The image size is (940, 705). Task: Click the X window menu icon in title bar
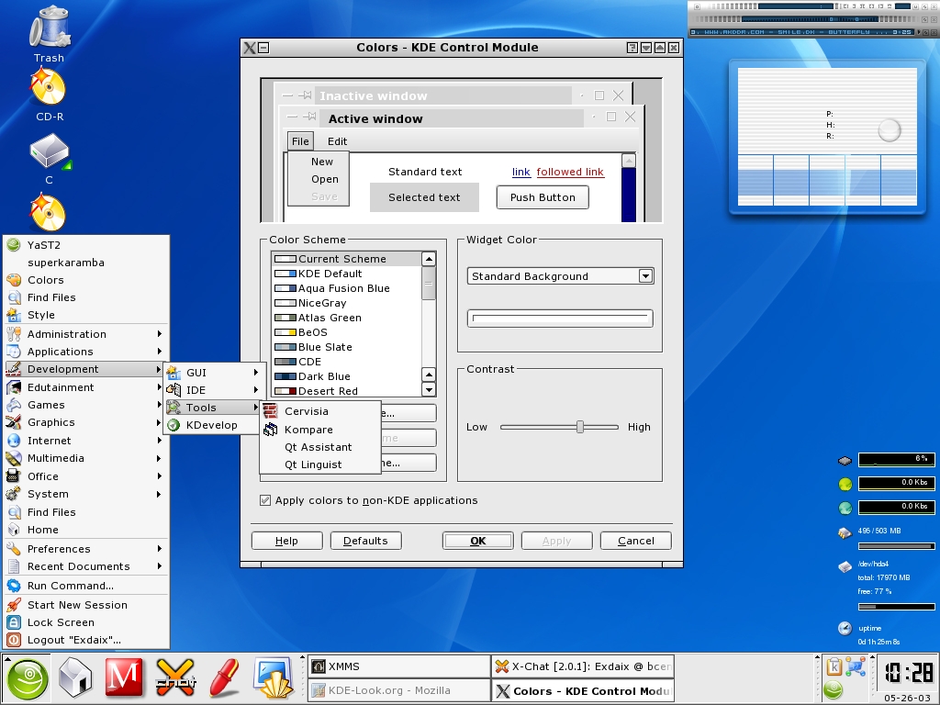250,48
